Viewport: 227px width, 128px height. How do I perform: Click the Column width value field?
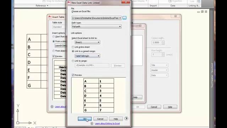[156, 43]
